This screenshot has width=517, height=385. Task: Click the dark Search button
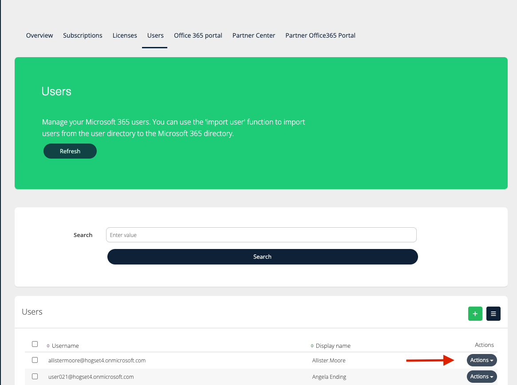[262, 257]
